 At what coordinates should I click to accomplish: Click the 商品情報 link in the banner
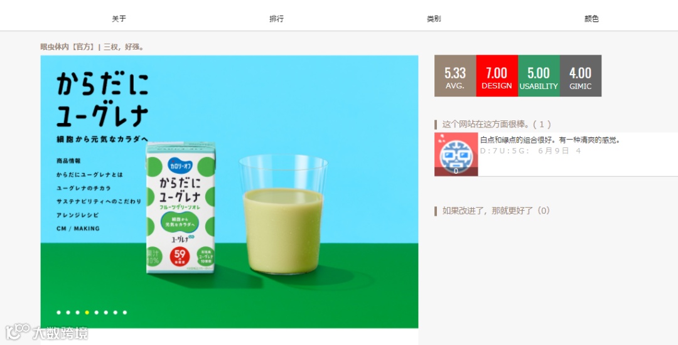pyautogui.click(x=68, y=161)
